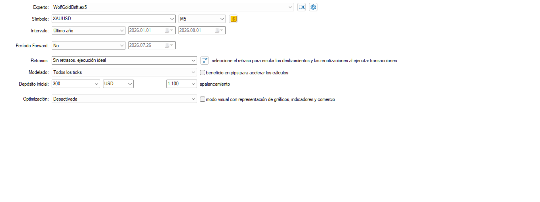Open the 2026.08.01 end date calendar

pyautogui.click(x=219, y=30)
